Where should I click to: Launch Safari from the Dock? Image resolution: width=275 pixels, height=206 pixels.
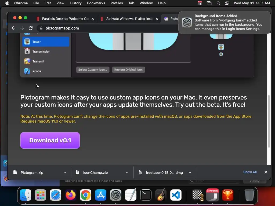[56, 195]
